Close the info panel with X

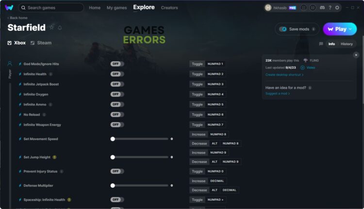(x=356, y=55)
